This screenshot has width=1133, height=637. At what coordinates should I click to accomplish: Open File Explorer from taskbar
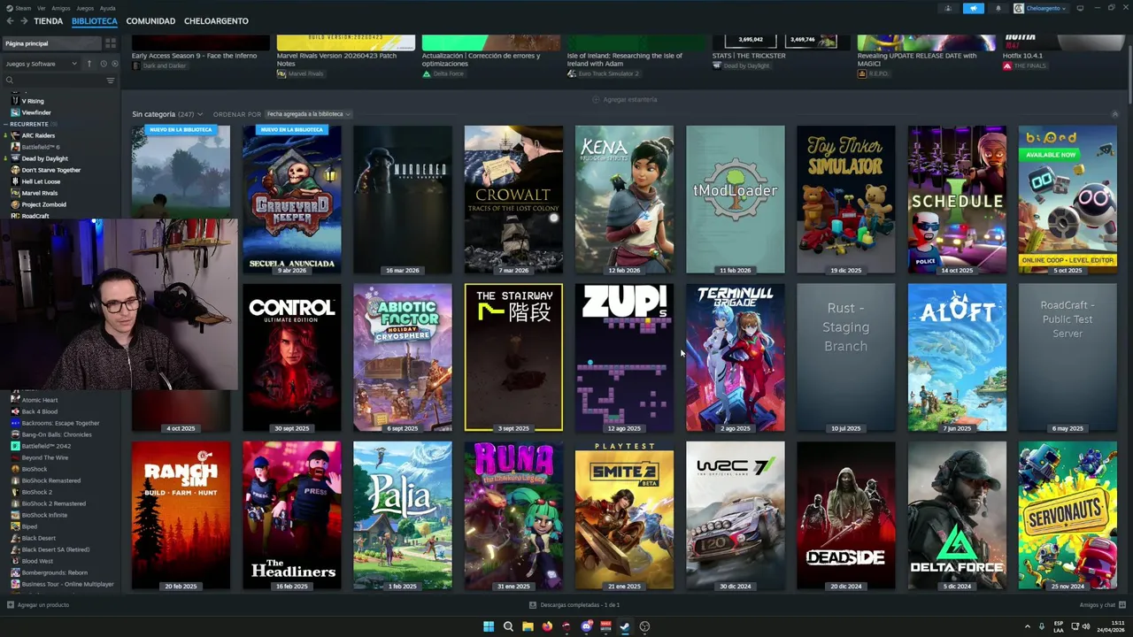click(528, 626)
